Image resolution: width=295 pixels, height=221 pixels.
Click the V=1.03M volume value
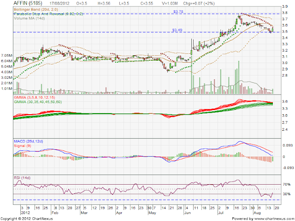point(170,3)
